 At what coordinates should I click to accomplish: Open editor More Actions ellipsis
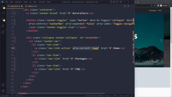point(132,6)
